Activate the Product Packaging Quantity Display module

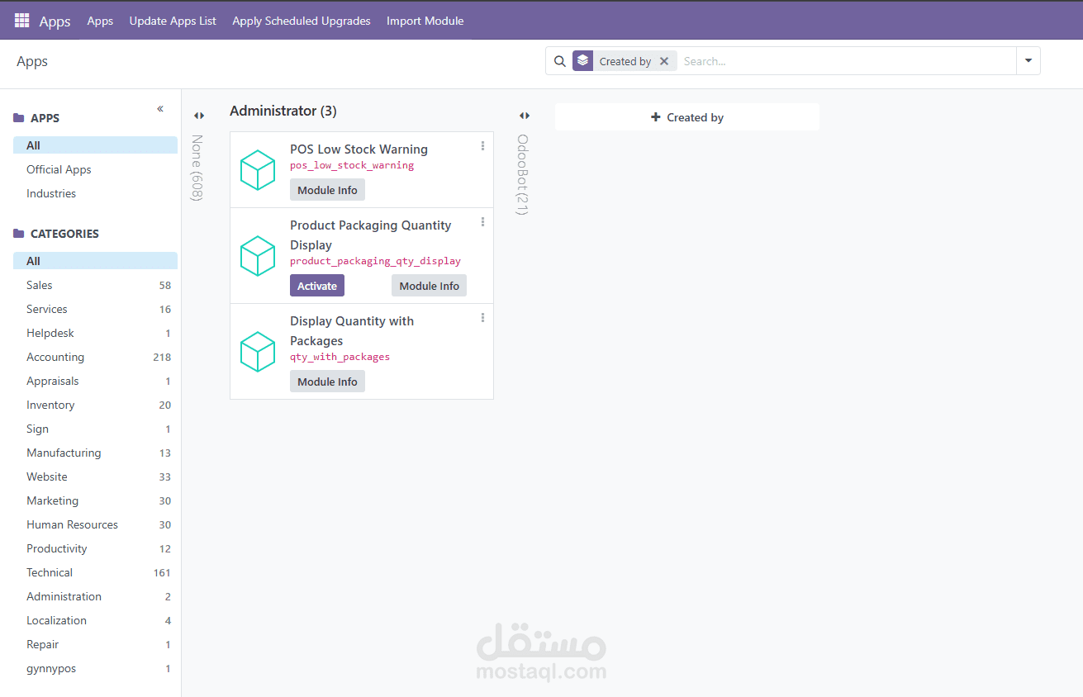tap(317, 286)
